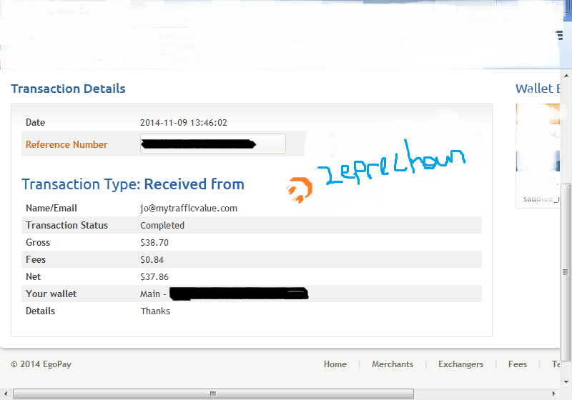Select the sender email jo@mytrafficvalue.com

189,208
